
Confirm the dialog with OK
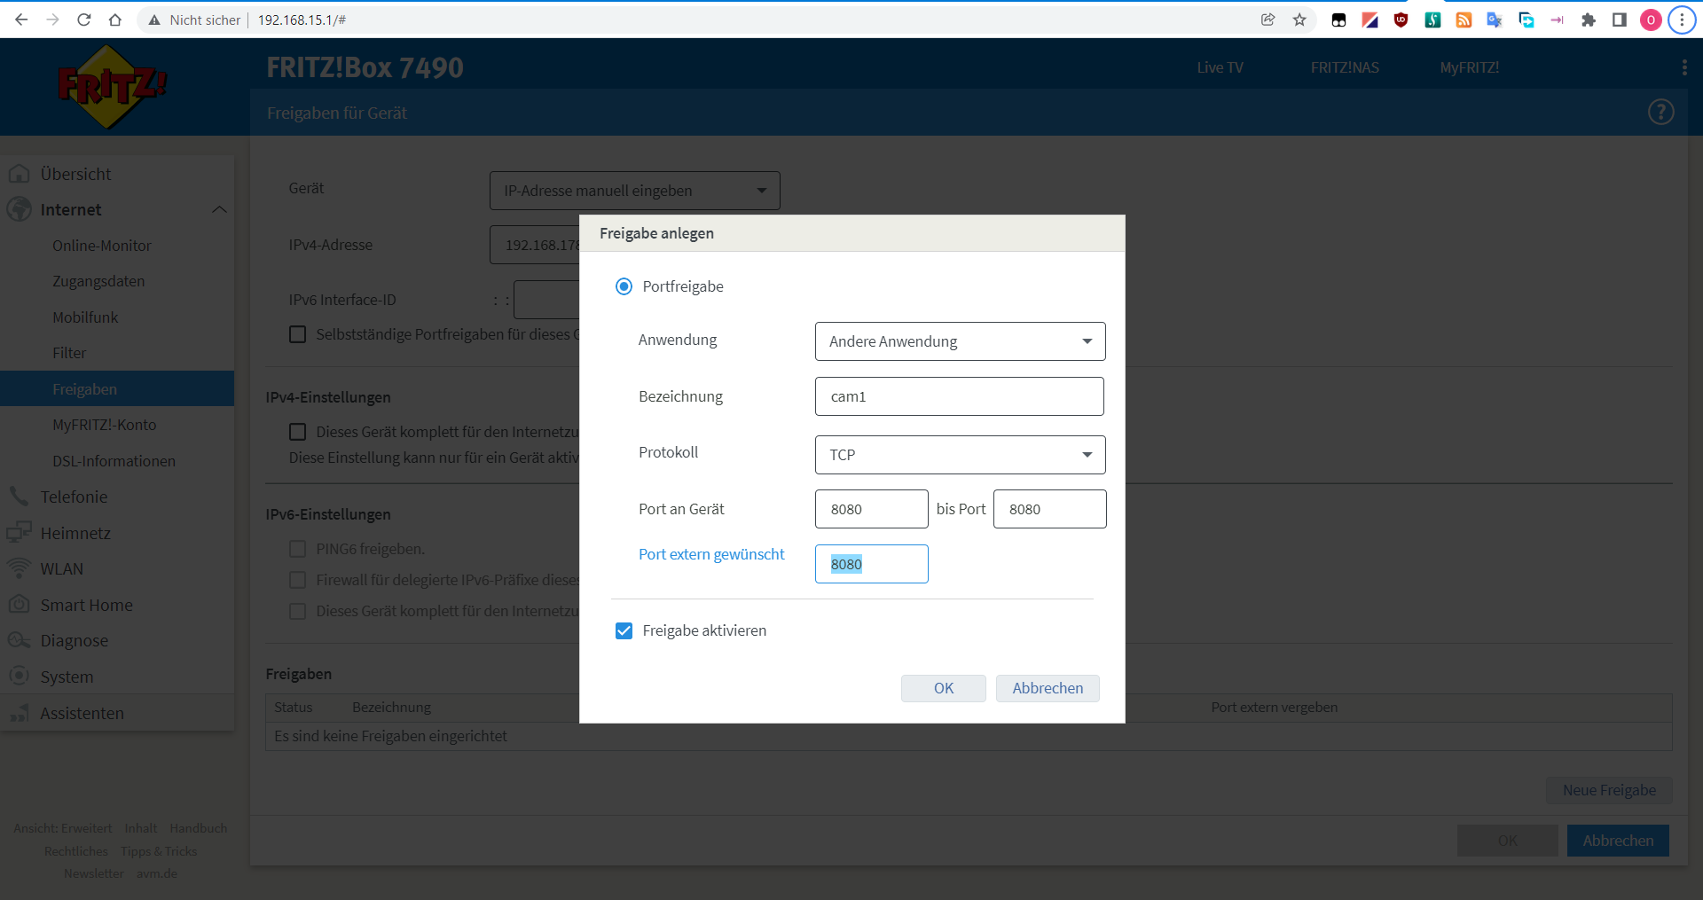[943, 688]
